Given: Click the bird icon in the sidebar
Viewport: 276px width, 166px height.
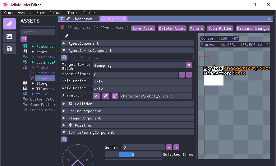Looking at the screenshot, I should [x=9, y=24].
